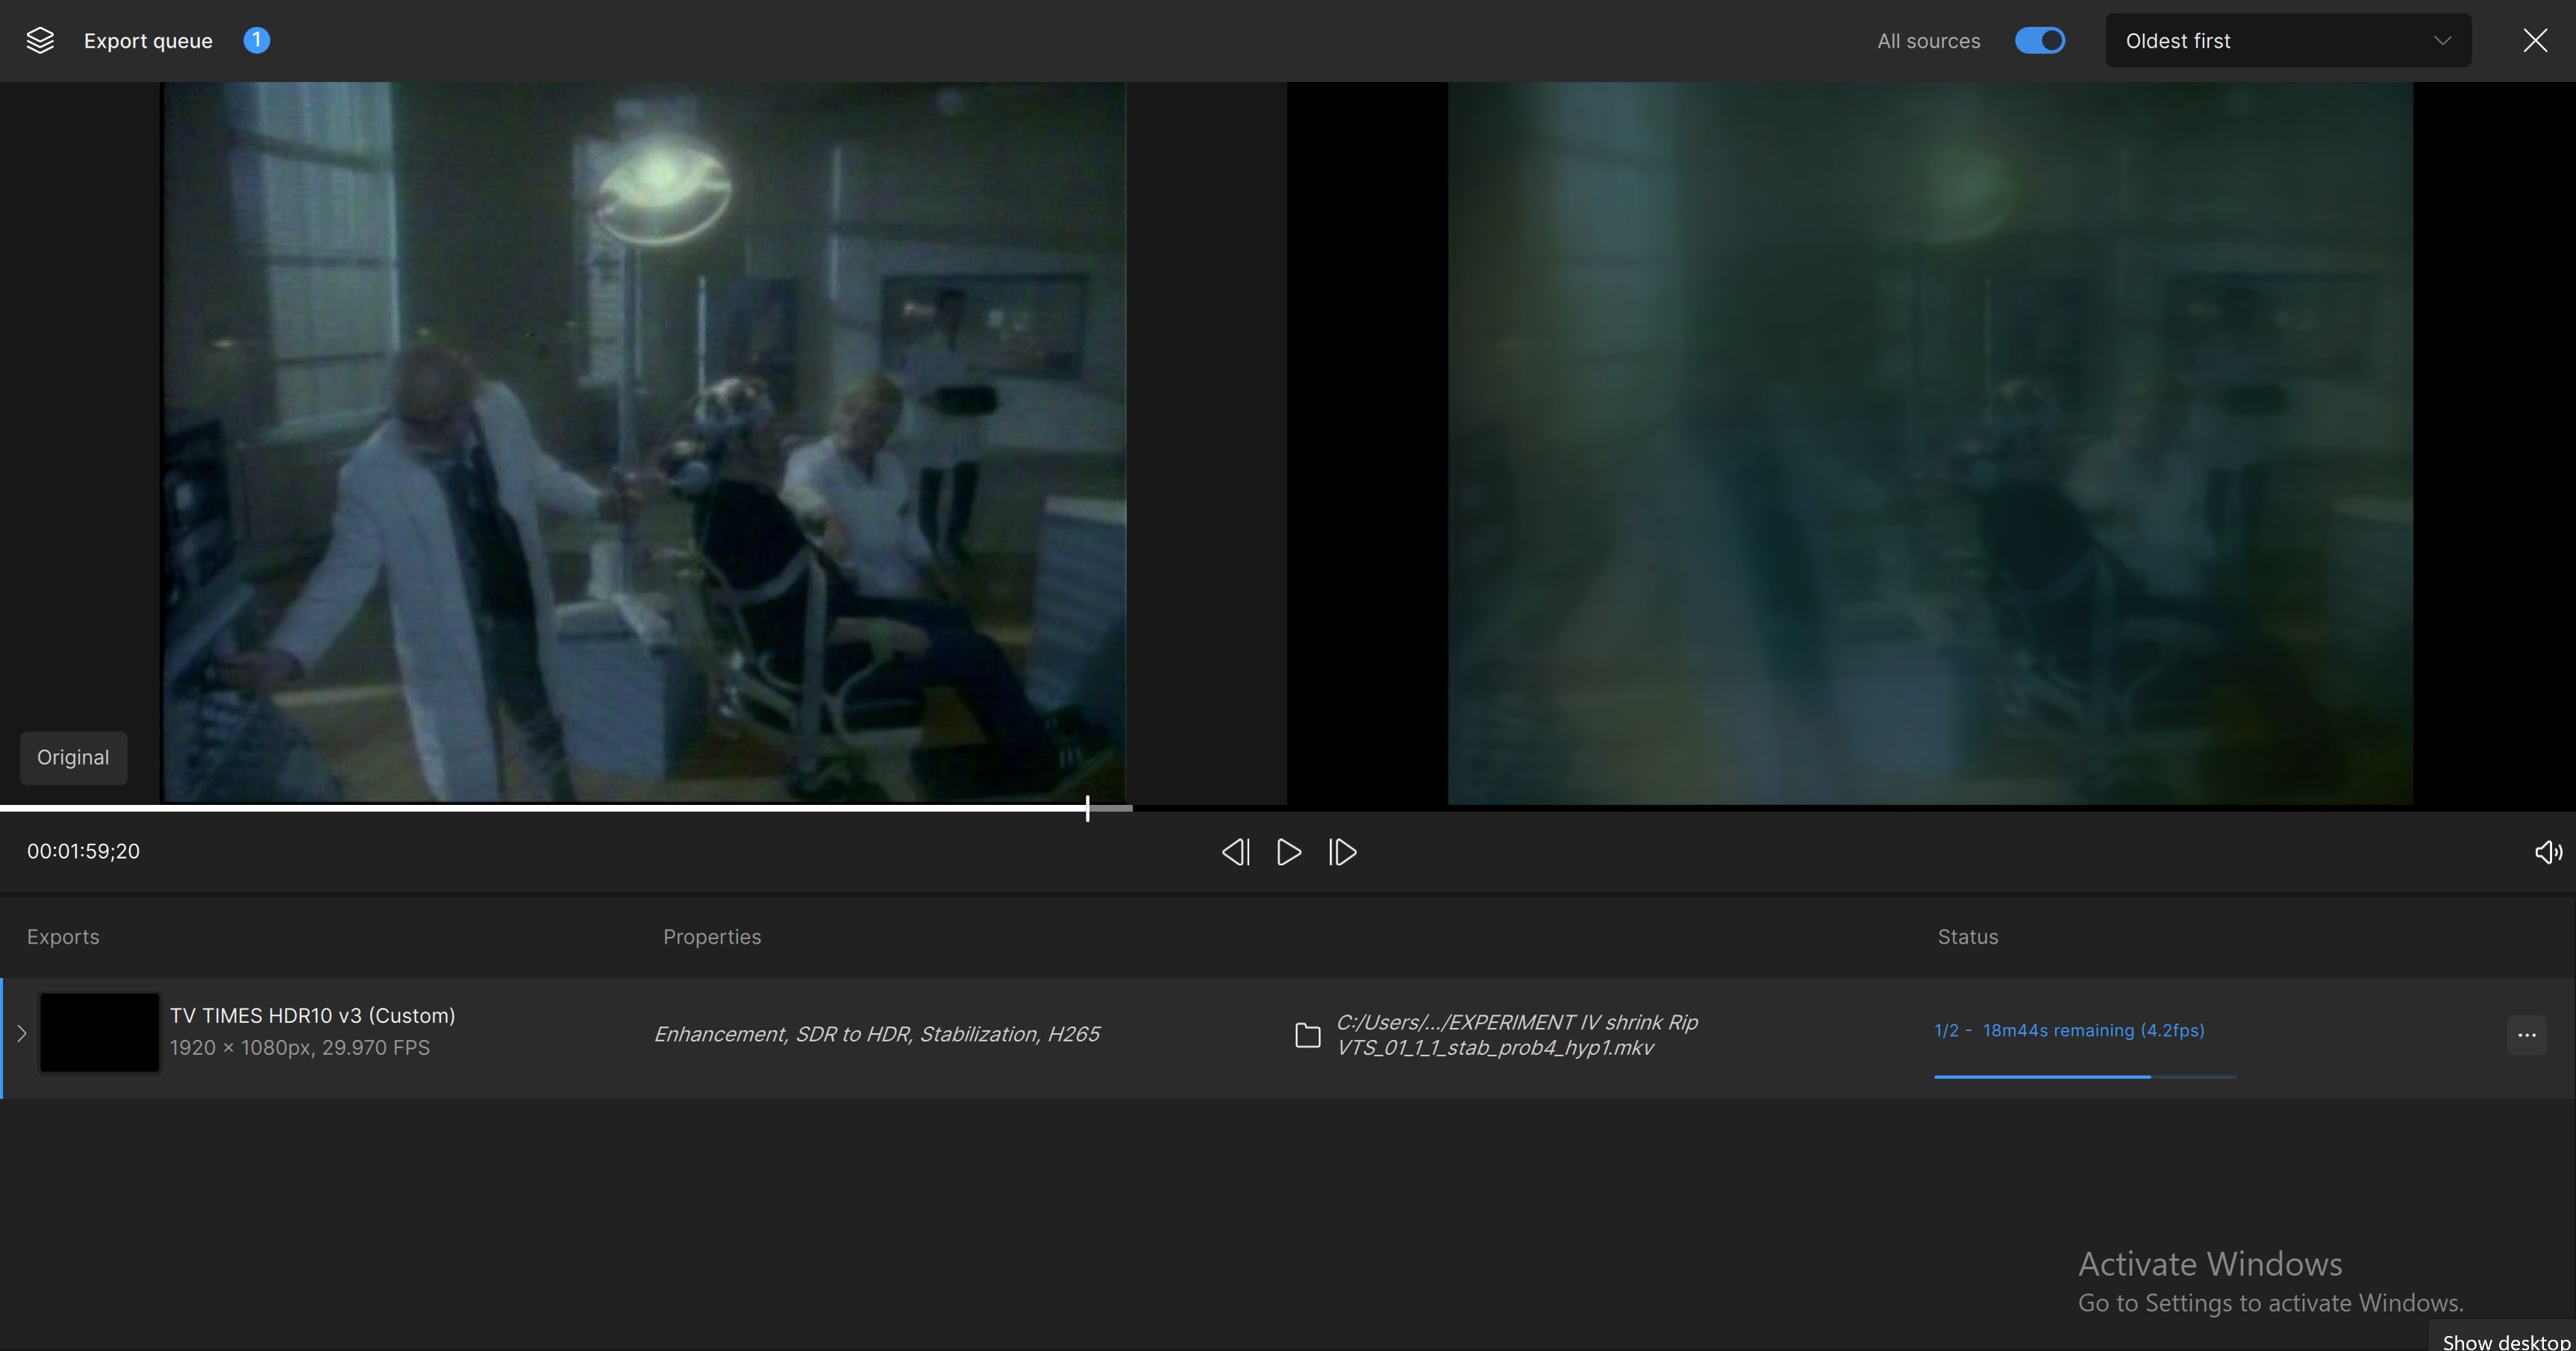
Task: Expand the TV TIMES HDR10 v3 export row
Action: [x=21, y=1034]
